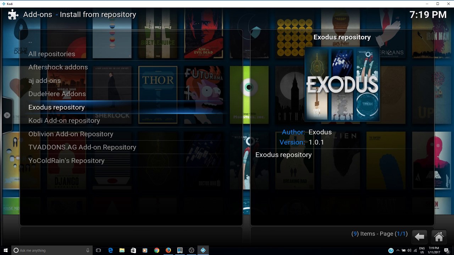The width and height of the screenshot is (454, 255).
Task: Open the volume control tray icon
Action: [x=409, y=250]
